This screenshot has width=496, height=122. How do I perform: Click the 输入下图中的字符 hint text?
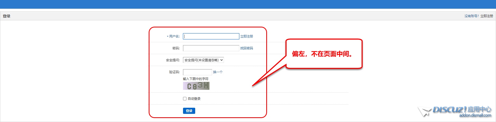pyautogui.click(x=195, y=79)
